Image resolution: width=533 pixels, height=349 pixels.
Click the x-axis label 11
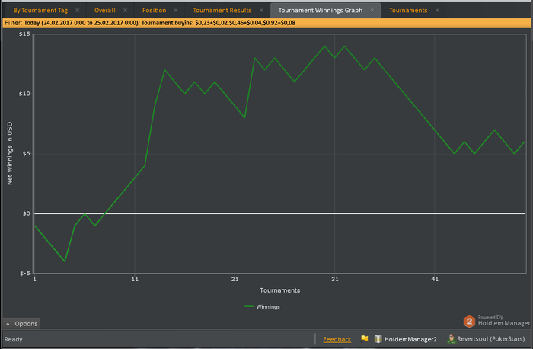pos(135,279)
